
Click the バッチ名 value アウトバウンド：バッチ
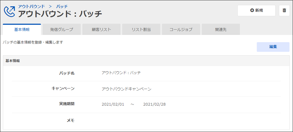tap(121, 73)
